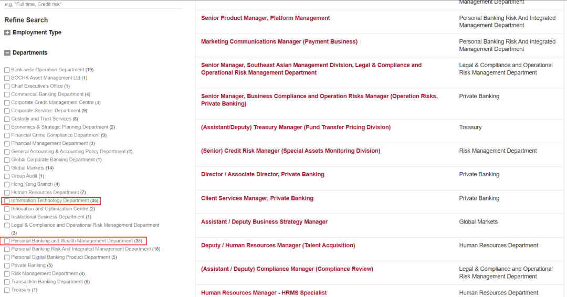Click Risk Management Department cell in results
Image resolution: width=567 pixels, height=297 pixels.
pyautogui.click(x=498, y=151)
